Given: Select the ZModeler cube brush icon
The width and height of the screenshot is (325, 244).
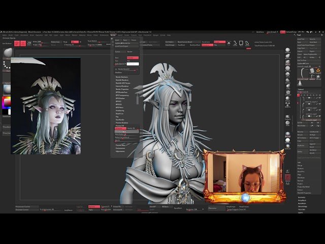Looking at the screenshot, I should [x=288, y=93].
